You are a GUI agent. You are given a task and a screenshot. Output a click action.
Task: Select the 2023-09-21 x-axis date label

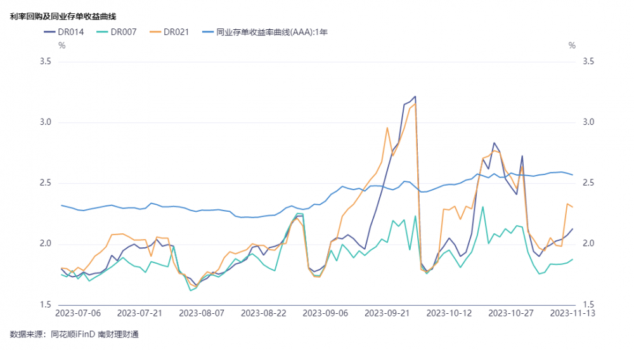[387, 313]
